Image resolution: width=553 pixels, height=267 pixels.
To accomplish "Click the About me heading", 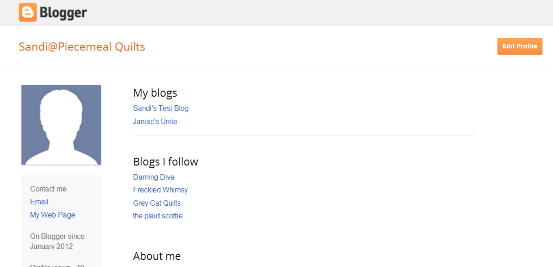I will tap(157, 256).
